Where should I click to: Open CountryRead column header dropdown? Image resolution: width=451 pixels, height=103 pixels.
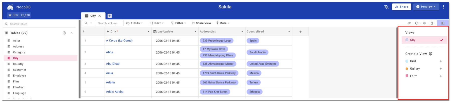tap(289, 31)
